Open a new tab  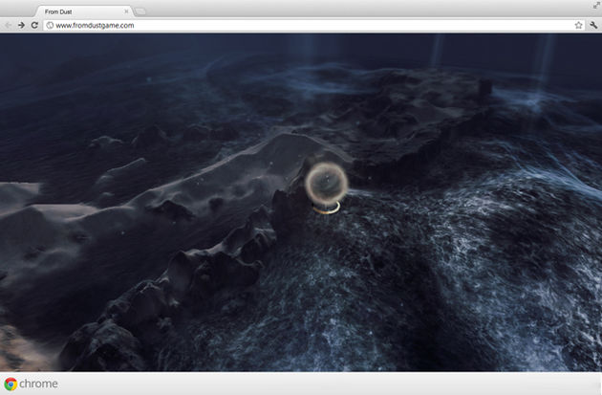[140, 11]
